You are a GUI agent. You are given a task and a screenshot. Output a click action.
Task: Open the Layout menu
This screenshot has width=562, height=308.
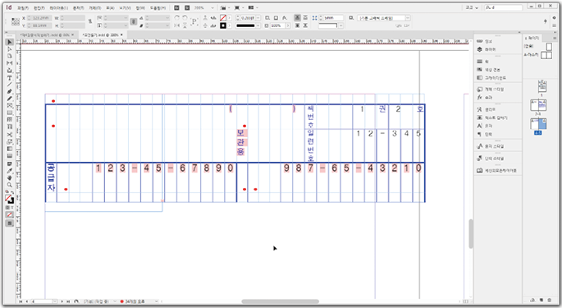(x=58, y=7)
